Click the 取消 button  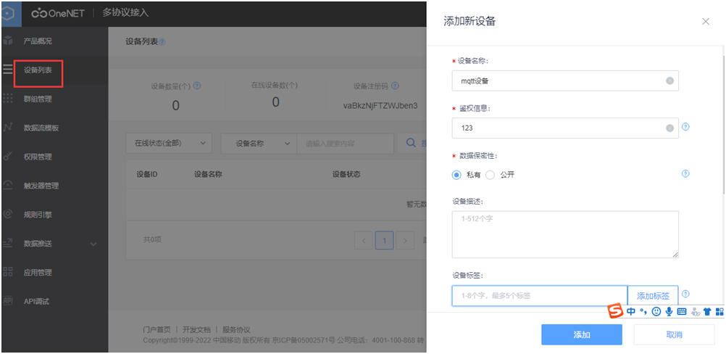674,334
